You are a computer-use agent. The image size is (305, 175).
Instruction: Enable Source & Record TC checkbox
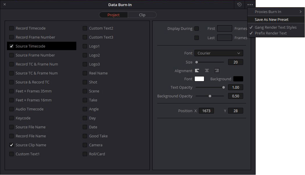(12, 82)
